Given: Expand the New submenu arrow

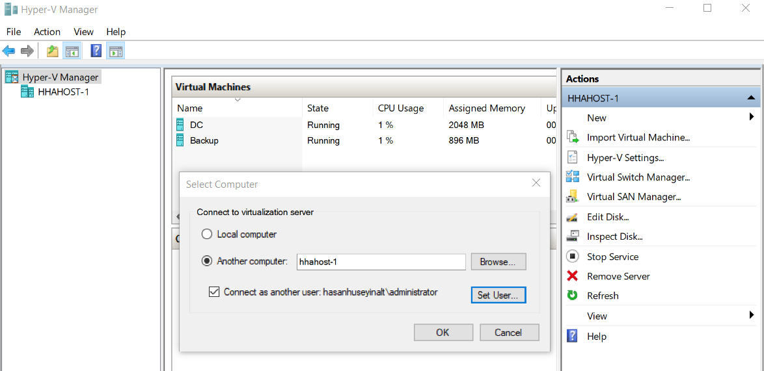Looking at the screenshot, I should pyautogui.click(x=752, y=117).
